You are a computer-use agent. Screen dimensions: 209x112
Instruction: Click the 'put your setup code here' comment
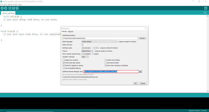click(x=30, y=20)
